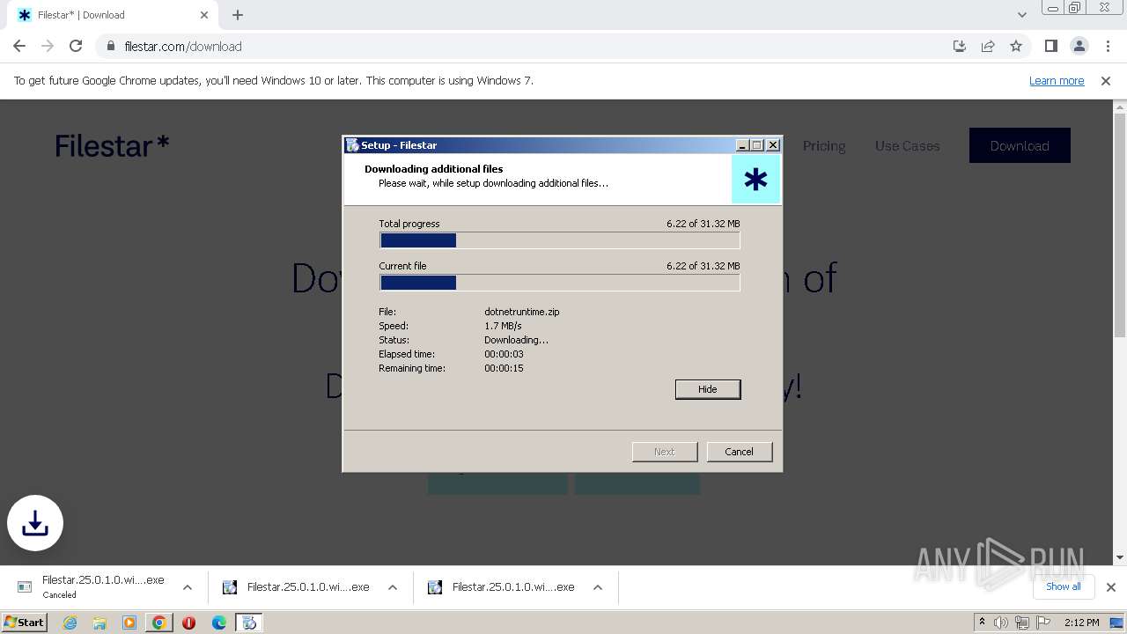Screen dimensions: 1127x634
Task: Switch to Chrome in the taskbar
Action: coord(159,623)
